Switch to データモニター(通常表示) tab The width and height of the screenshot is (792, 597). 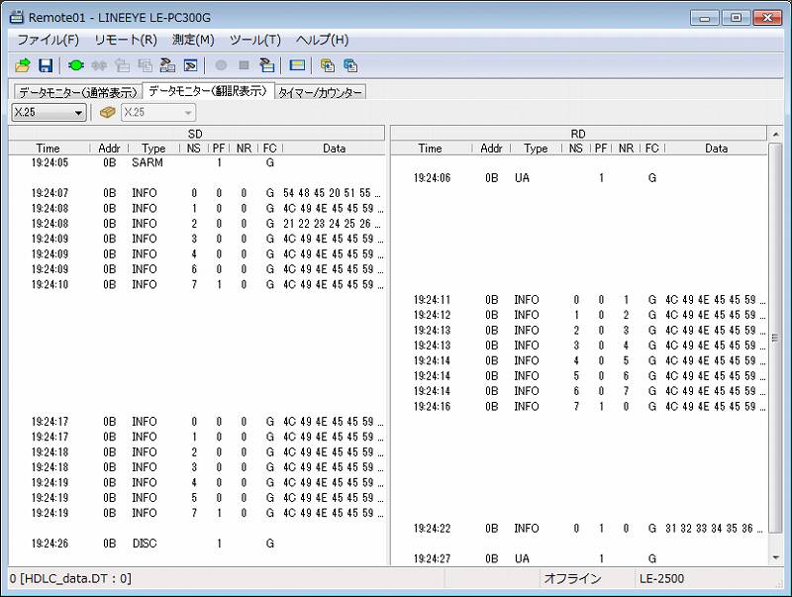tap(76, 92)
